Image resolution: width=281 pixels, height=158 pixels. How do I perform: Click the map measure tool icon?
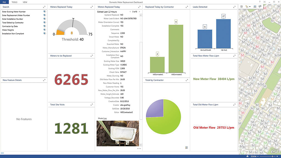[255, 7]
